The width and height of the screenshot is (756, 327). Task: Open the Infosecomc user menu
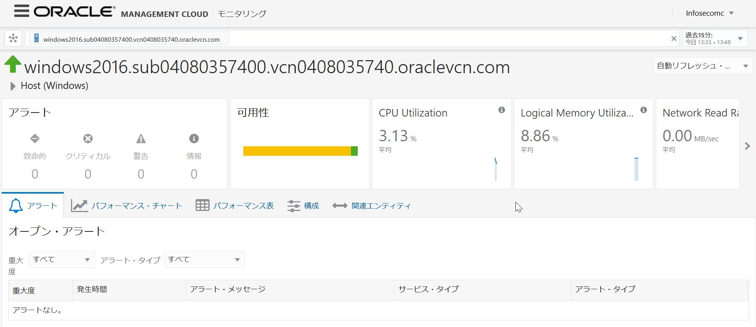click(710, 13)
